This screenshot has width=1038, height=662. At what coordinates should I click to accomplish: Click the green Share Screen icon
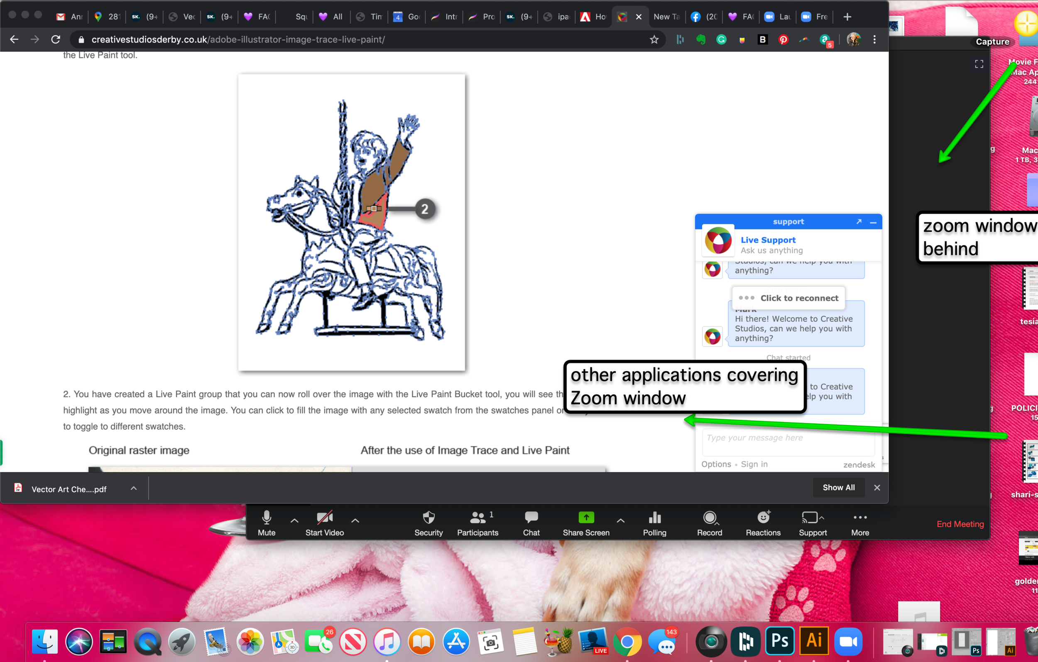[x=586, y=517]
